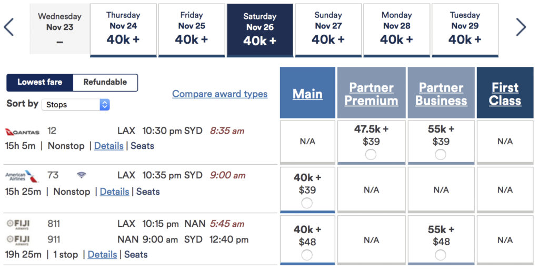Viewport: 539px width, 270px height.
Task: Switch to Thursday Nov 24 date tab
Action: click(x=123, y=29)
